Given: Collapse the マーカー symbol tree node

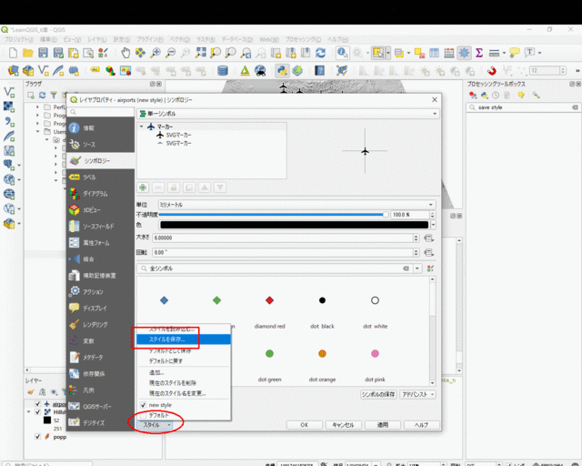Looking at the screenshot, I should point(142,127).
